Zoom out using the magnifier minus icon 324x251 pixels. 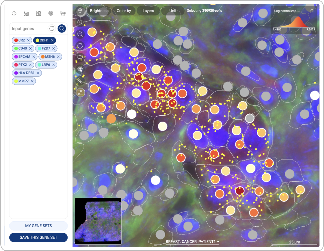[x=80, y=34]
